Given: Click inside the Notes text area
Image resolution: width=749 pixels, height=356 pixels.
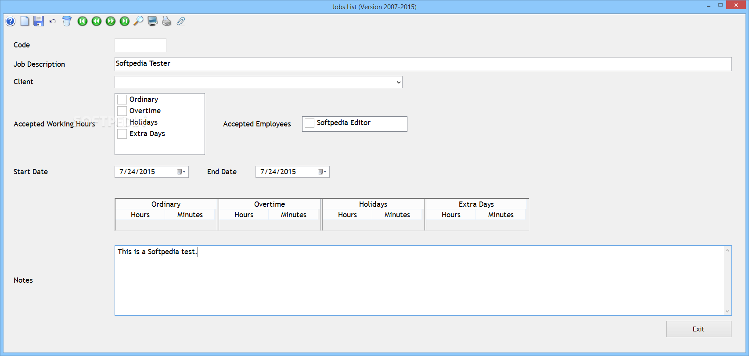Looking at the screenshot, I should pyautogui.click(x=419, y=280).
